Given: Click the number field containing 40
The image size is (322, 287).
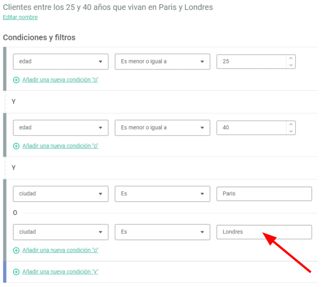Looking at the screenshot, I should pos(251,128).
